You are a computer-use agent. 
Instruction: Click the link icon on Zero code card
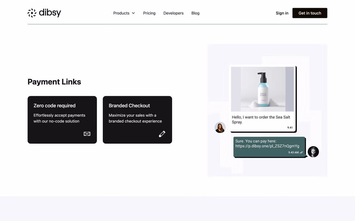pyautogui.click(x=87, y=134)
